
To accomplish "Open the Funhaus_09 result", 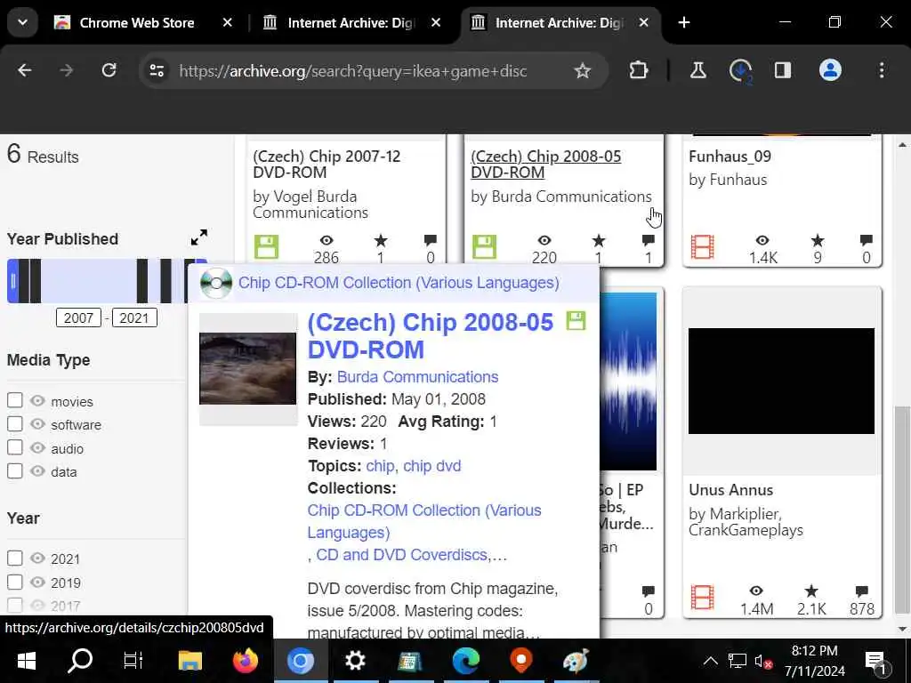I will pyautogui.click(x=730, y=157).
